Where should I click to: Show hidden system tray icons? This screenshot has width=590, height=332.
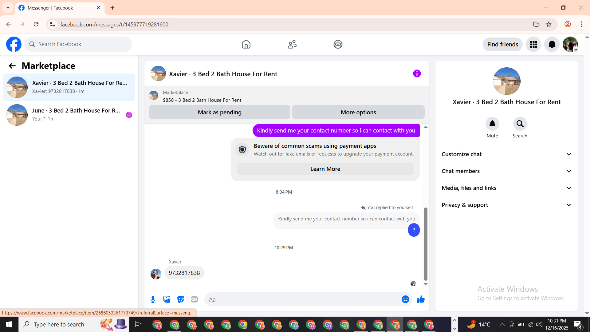coord(502,324)
